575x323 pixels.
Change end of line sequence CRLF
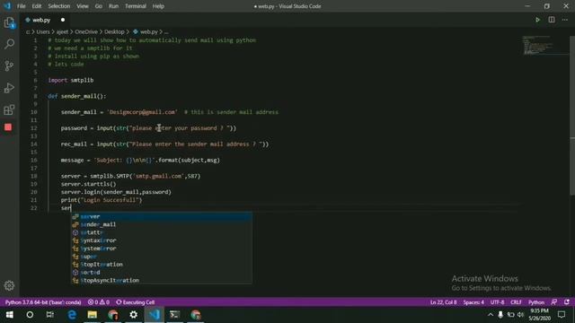pyautogui.click(x=516, y=302)
